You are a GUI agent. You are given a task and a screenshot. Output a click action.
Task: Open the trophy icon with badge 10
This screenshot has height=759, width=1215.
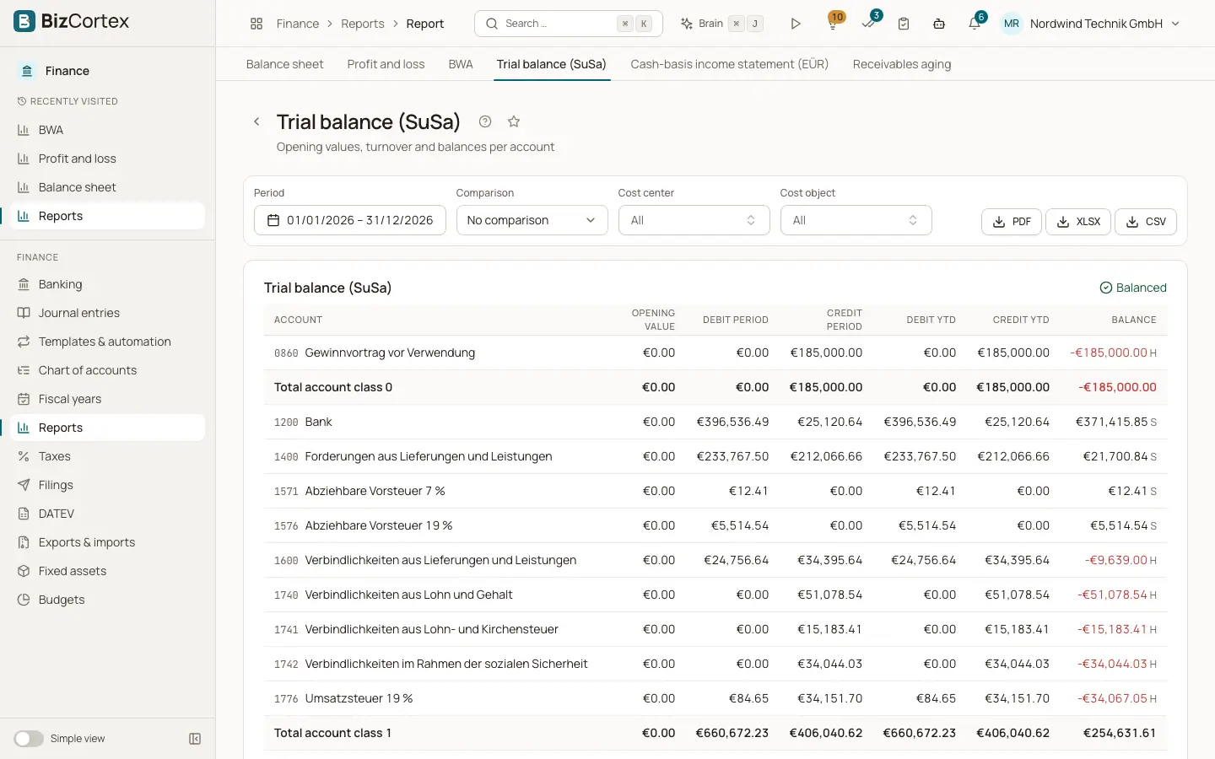[x=833, y=23]
